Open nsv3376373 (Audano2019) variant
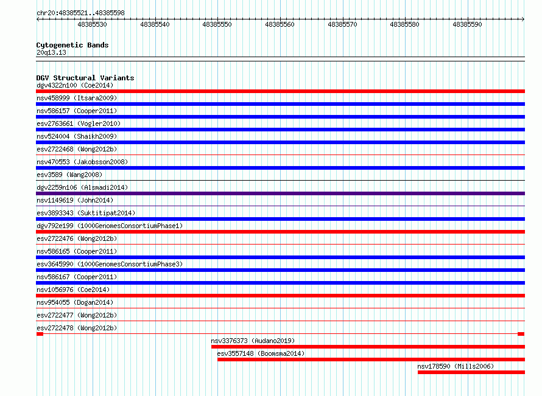Viewport: 542px width, 396px height. tap(253, 341)
